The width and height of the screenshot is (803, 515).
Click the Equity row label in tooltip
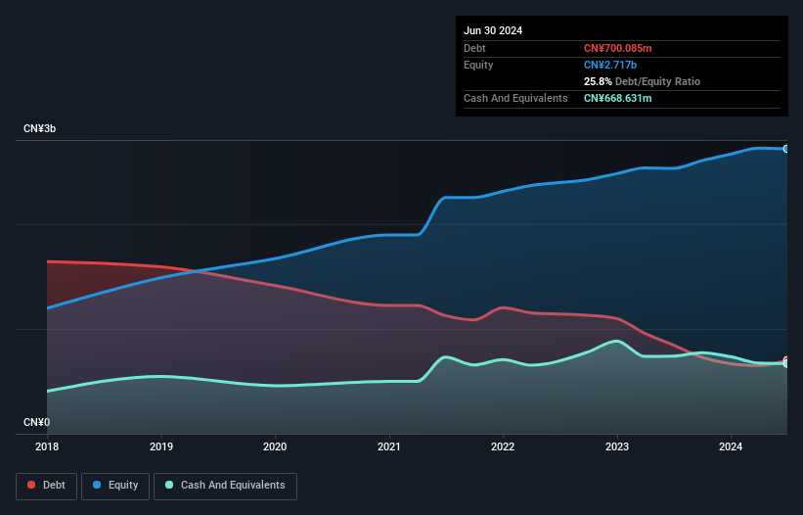tap(478, 65)
